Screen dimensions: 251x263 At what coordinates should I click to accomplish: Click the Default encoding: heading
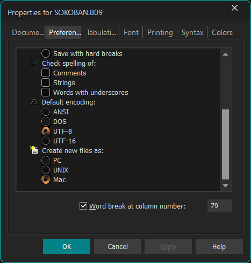click(x=69, y=102)
